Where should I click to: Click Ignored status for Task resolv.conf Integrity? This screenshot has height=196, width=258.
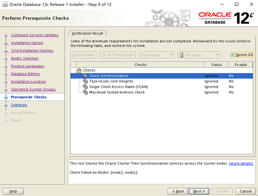pyautogui.click(x=211, y=81)
